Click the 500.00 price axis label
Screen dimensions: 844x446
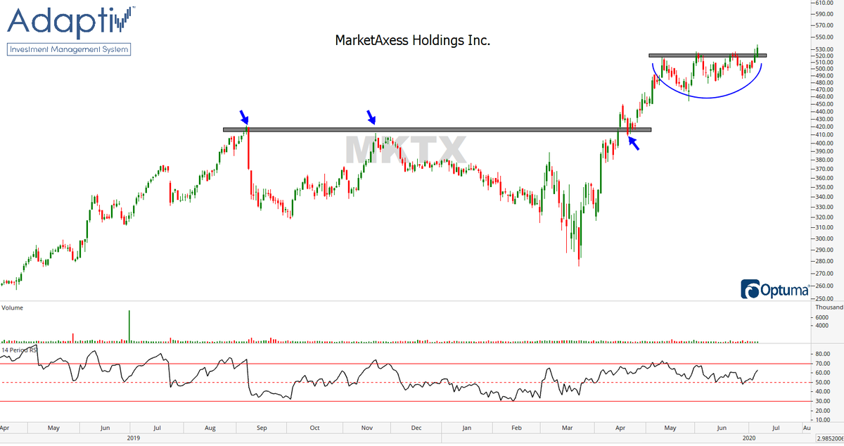point(824,69)
